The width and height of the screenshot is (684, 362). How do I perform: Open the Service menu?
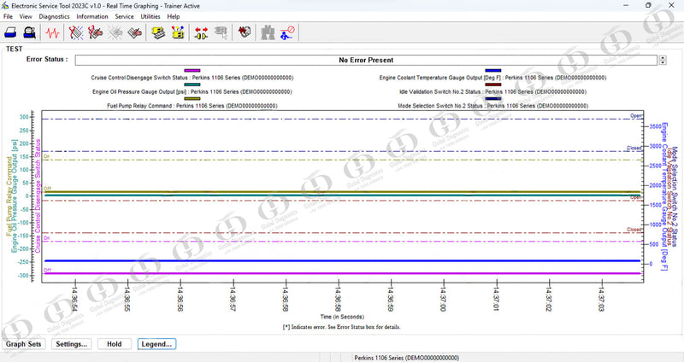coord(124,16)
